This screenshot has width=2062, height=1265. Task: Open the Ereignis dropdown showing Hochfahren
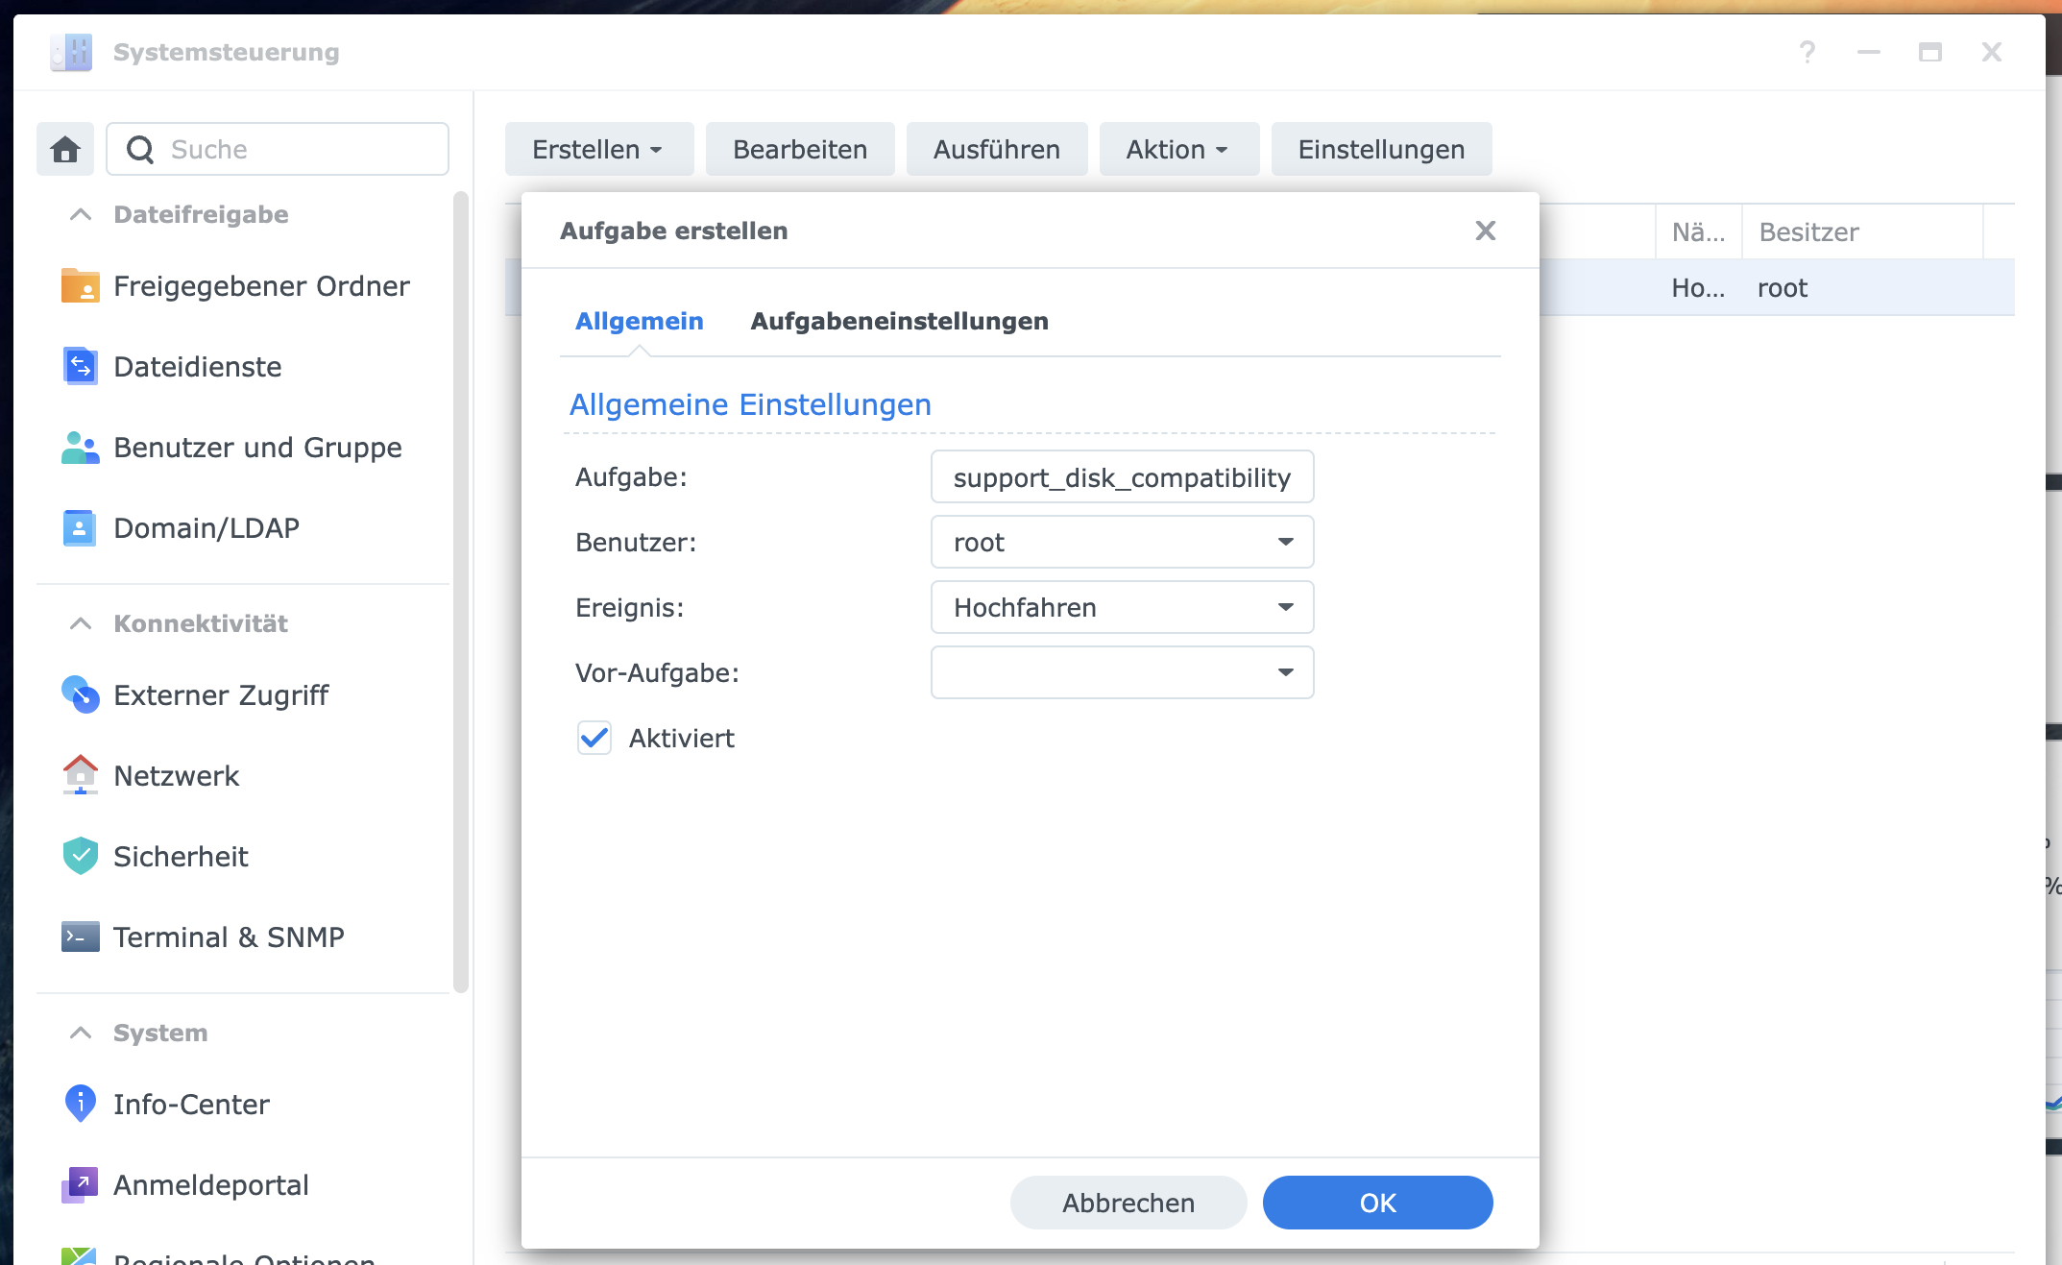click(1121, 607)
